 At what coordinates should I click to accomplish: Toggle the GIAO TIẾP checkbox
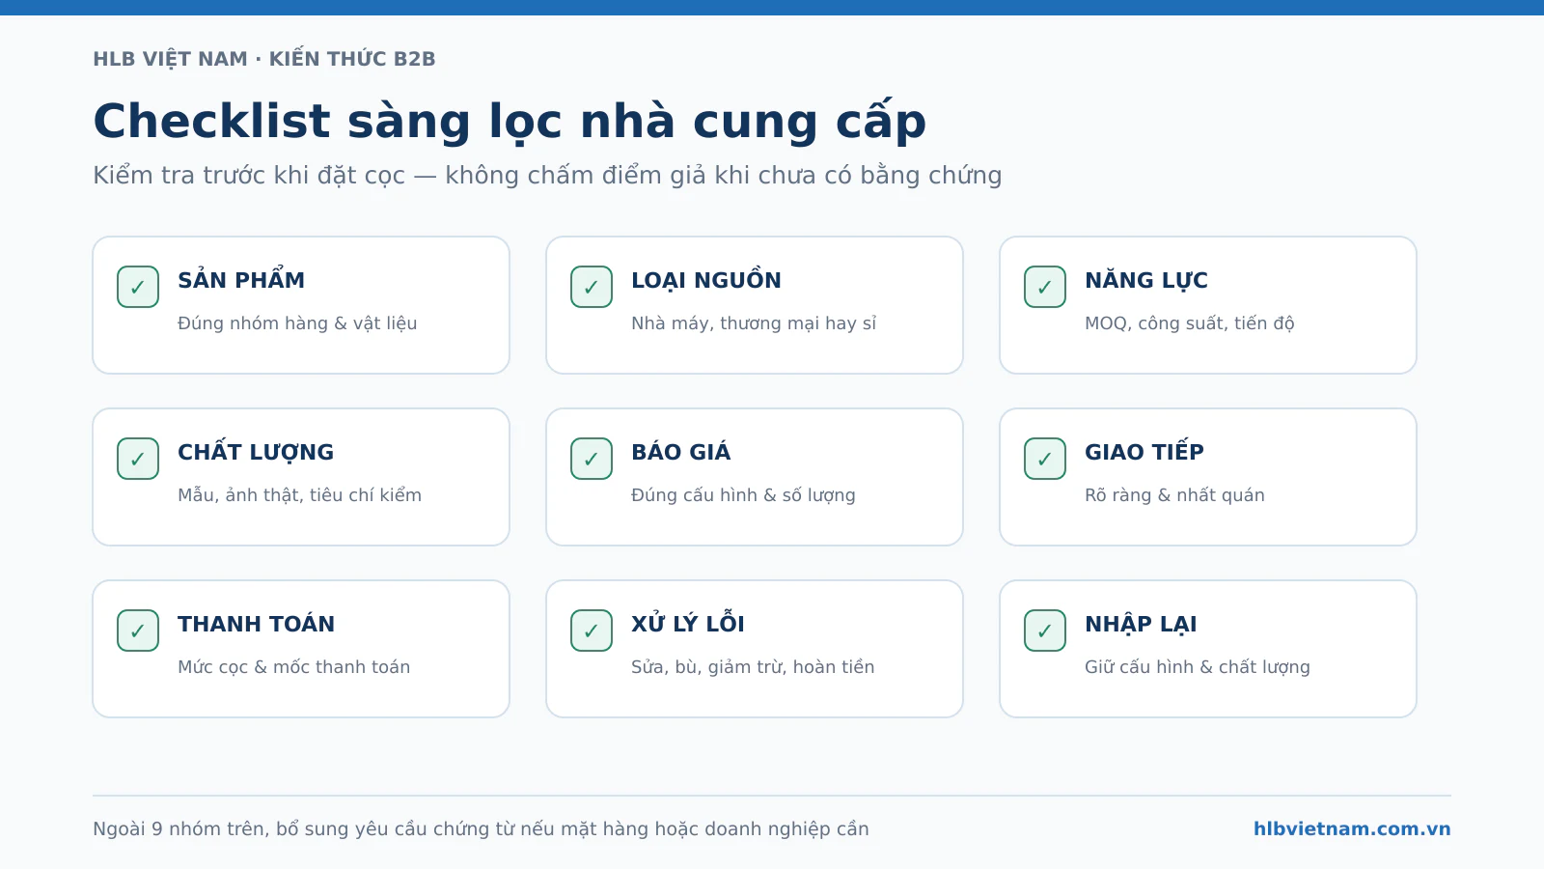[1045, 459]
